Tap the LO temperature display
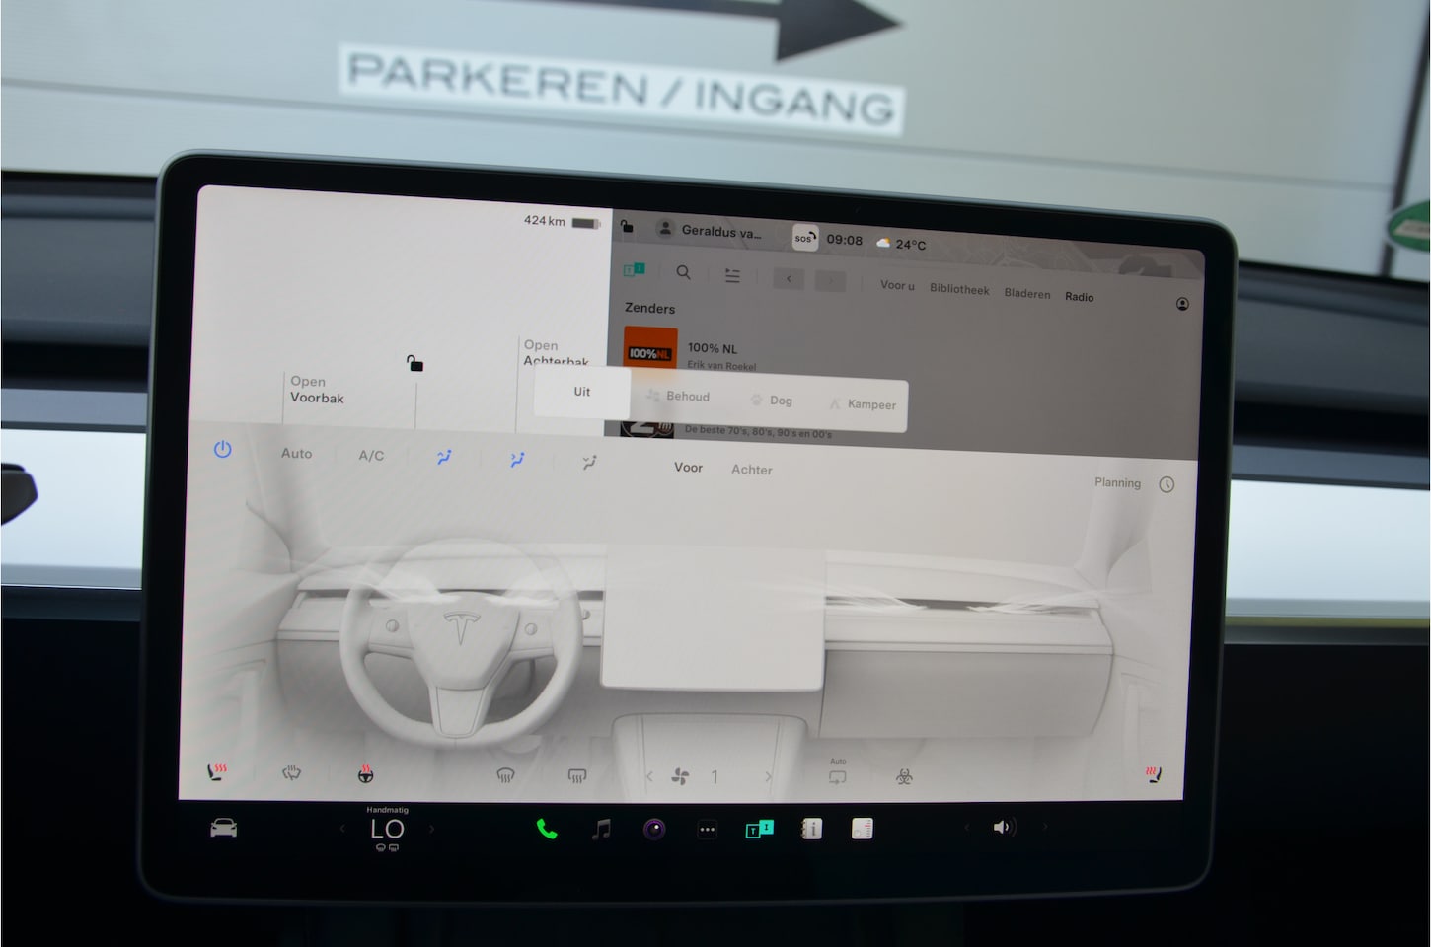The image size is (1431, 947). 387,831
